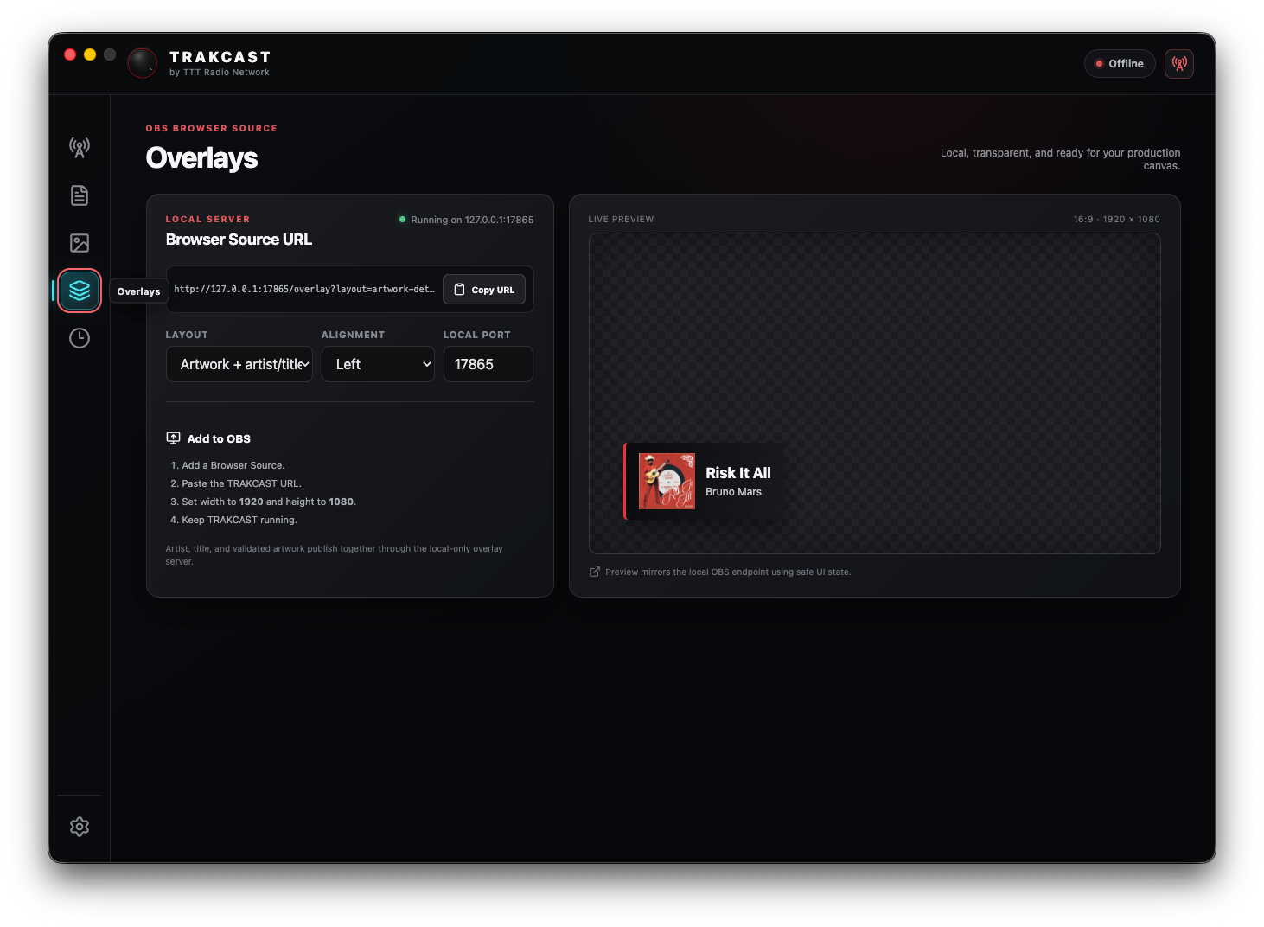Expand the Layout dropdown

239,364
